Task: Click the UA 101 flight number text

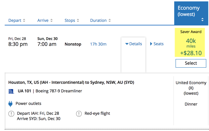Action: [24, 91]
